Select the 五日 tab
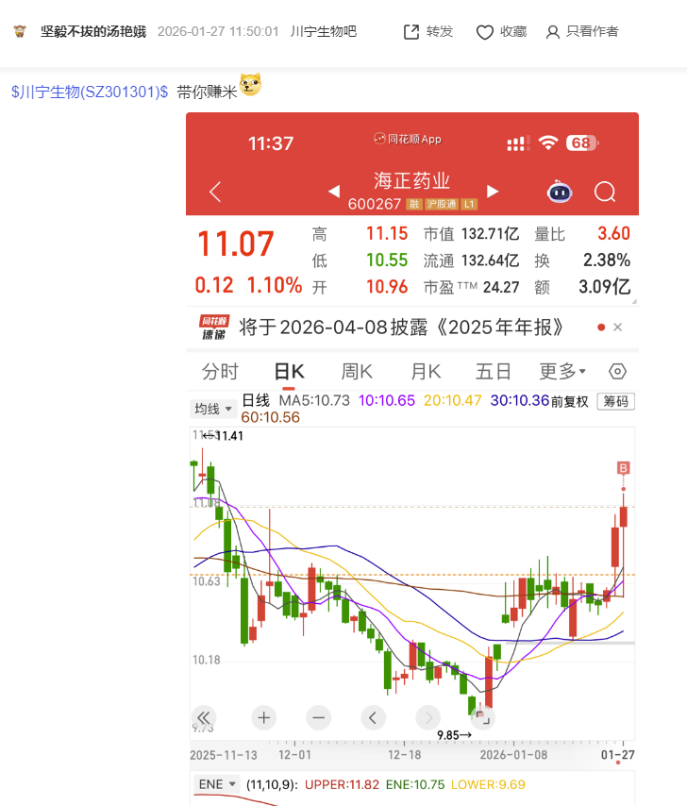Screen dimensions: 687x806 (x=493, y=371)
